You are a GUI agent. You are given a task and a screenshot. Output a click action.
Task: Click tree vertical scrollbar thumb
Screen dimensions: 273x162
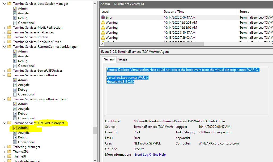(x=95, y=130)
